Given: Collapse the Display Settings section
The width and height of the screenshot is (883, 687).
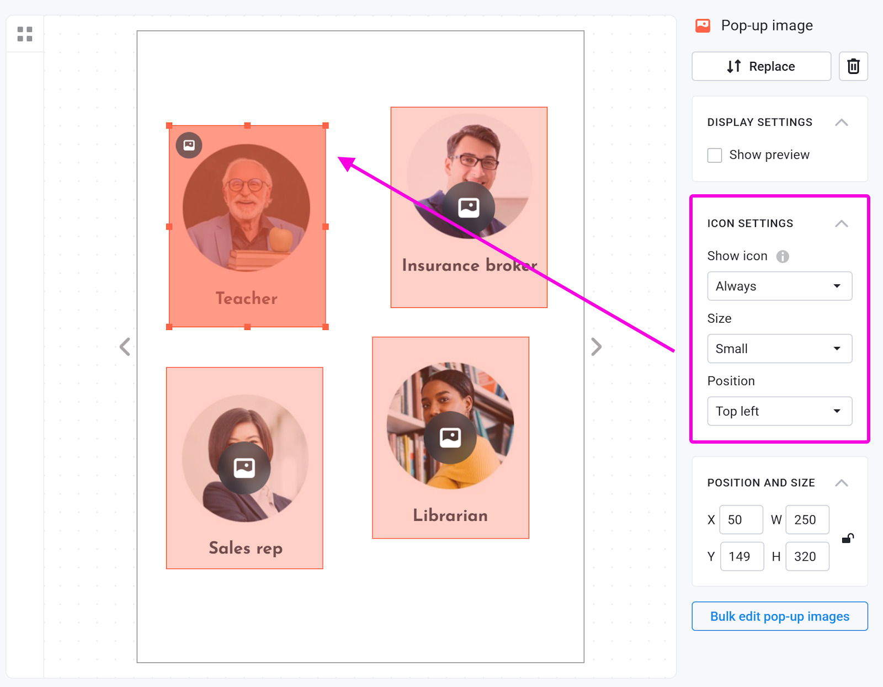Looking at the screenshot, I should (x=842, y=122).
